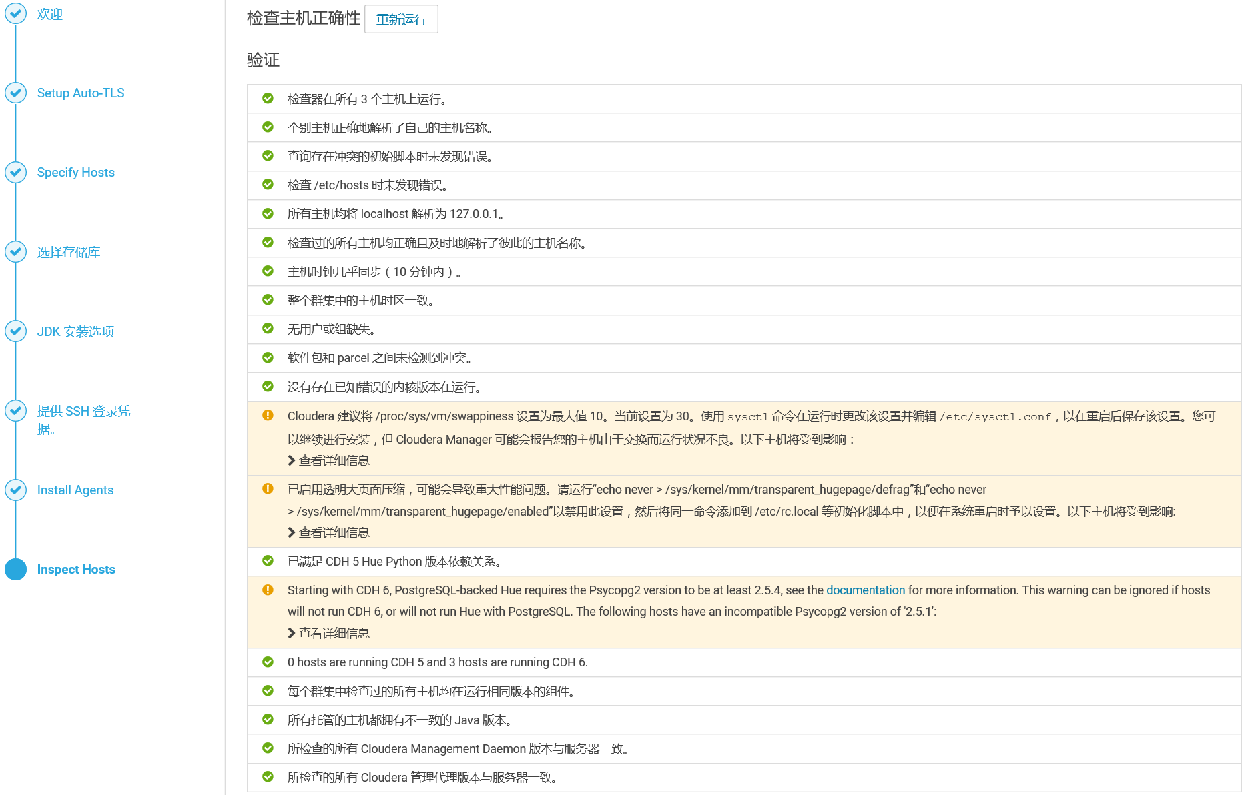Click green check icon beside 查询存在冲突的初始脚本
The height and width of the screenshot is (795, 1250).
[268, 156]
